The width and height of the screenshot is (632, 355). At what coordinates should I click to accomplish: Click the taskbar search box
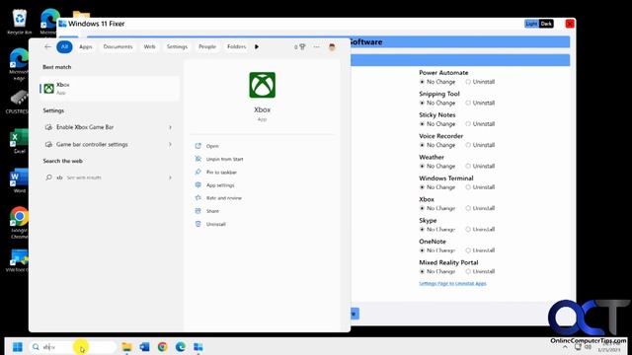72,347
